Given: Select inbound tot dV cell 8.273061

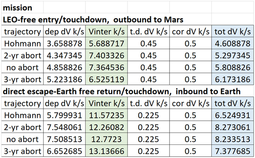Looking at the screenshot, I should coord(232,127).
